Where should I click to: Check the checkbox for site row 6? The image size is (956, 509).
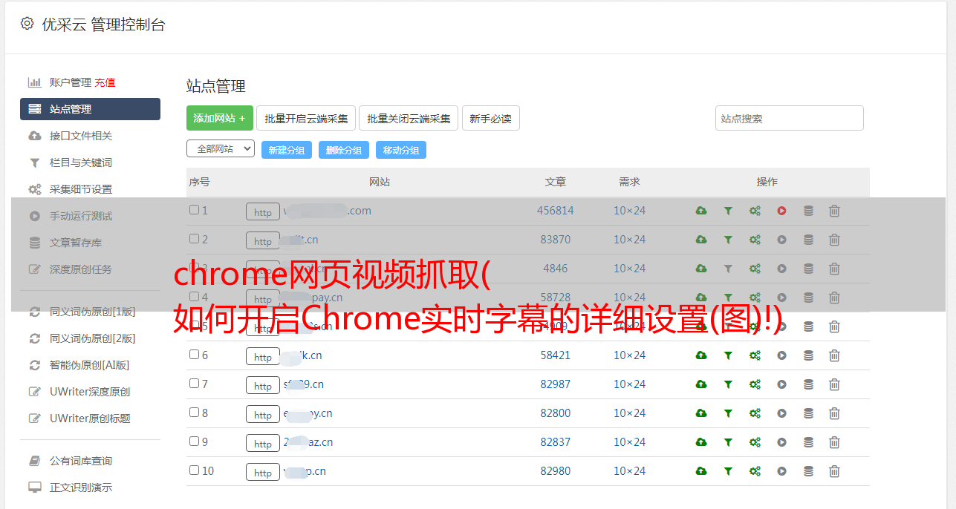194,355
